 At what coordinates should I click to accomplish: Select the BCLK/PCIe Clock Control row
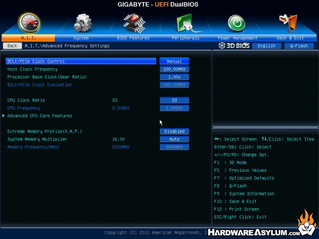81,61
